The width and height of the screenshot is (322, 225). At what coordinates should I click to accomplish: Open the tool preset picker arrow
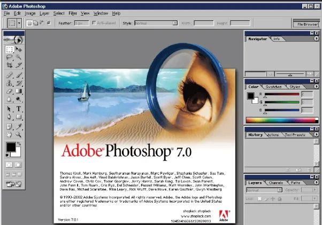pyautogui.click(x=19, y=23)
